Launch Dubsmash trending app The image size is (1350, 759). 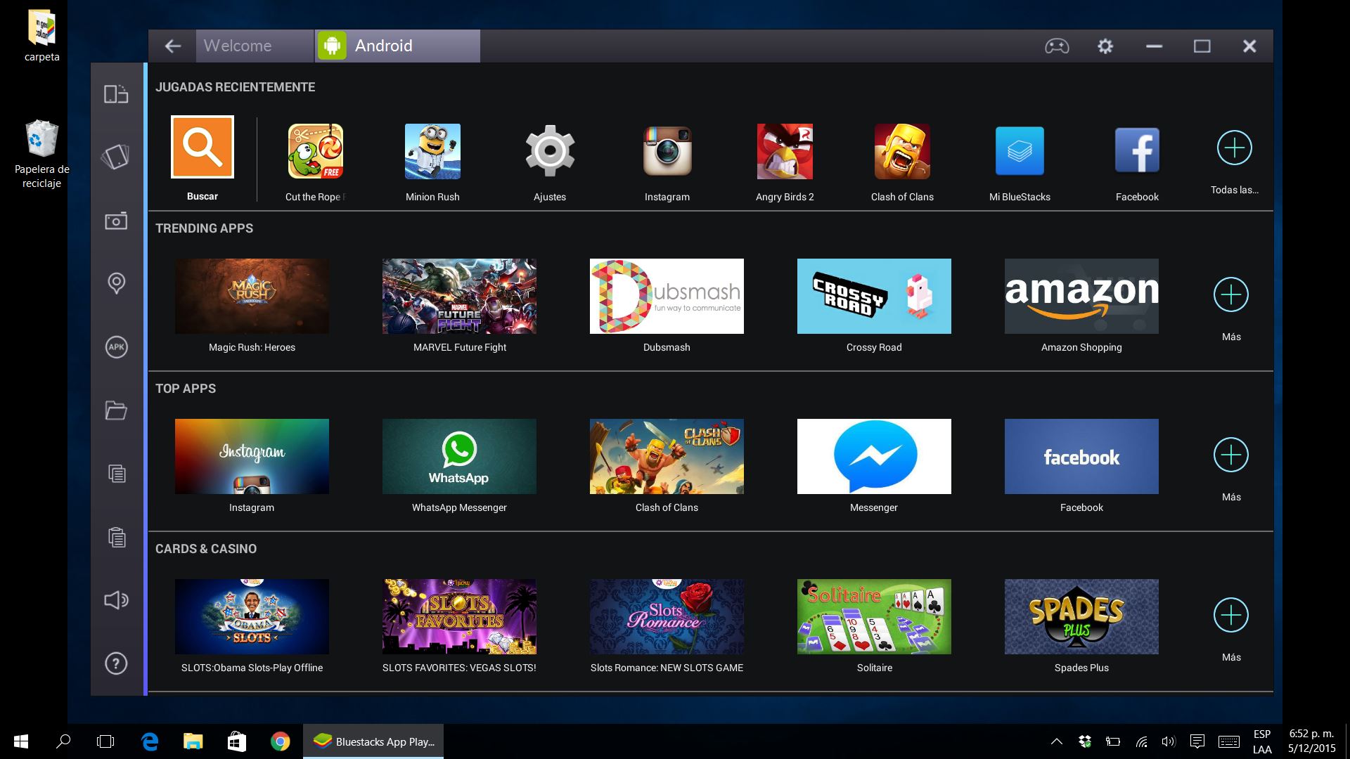click(x=666, y=296)
